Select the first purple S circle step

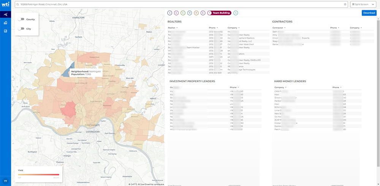(170, 13)
